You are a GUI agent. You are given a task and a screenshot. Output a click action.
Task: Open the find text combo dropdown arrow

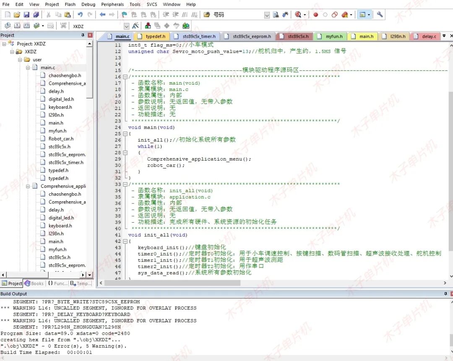point(267,15)
